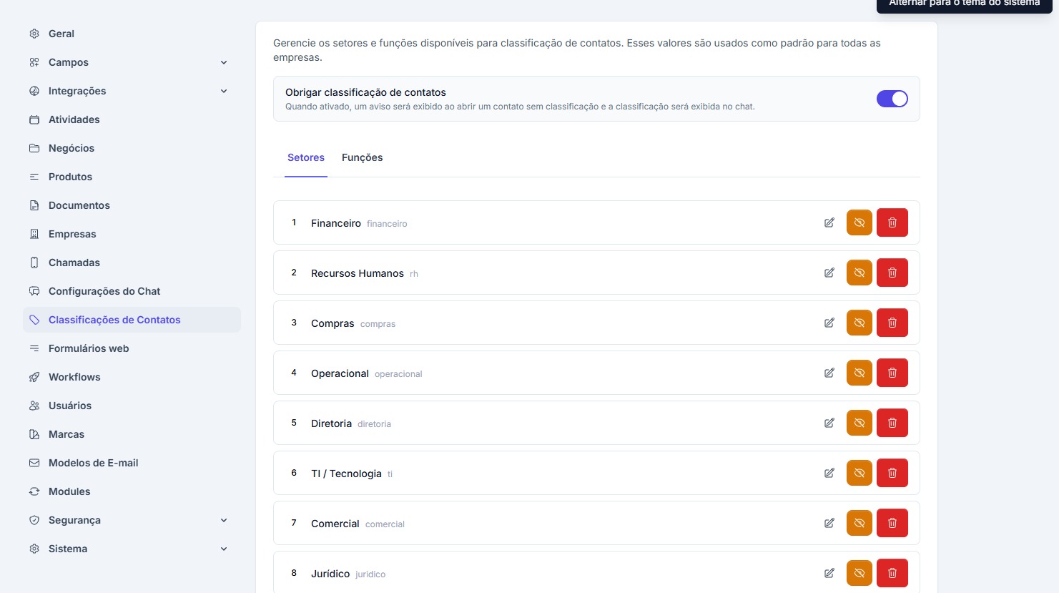Click the edit pencil icon for Financeiro
1059x593 pixels.
(829, 222)
